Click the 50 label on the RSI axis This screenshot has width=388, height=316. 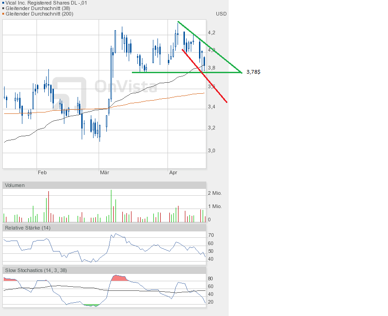point(210,251)
